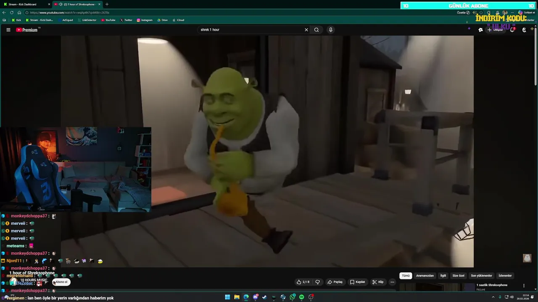538x302 pixels.
Task: Open '1 saatlik Shreksophone' suggested video title
Action: pos(492,285)
